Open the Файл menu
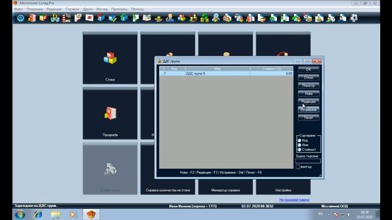Image resolution: width=392 pixels, height=220 pixels. click(19, 9)
